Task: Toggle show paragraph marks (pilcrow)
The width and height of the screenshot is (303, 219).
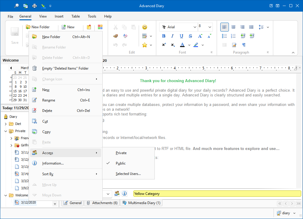Action: point(244,45)
